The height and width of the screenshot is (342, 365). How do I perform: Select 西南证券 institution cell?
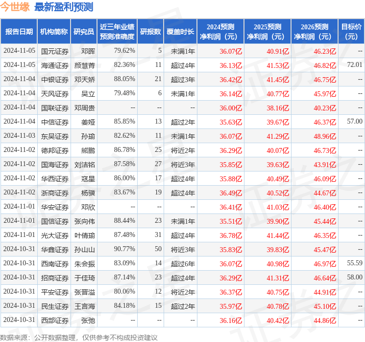click(55, 263)
